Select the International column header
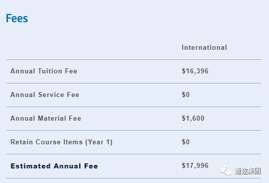This screenshot has height=183, width=269. click(204, 47)
